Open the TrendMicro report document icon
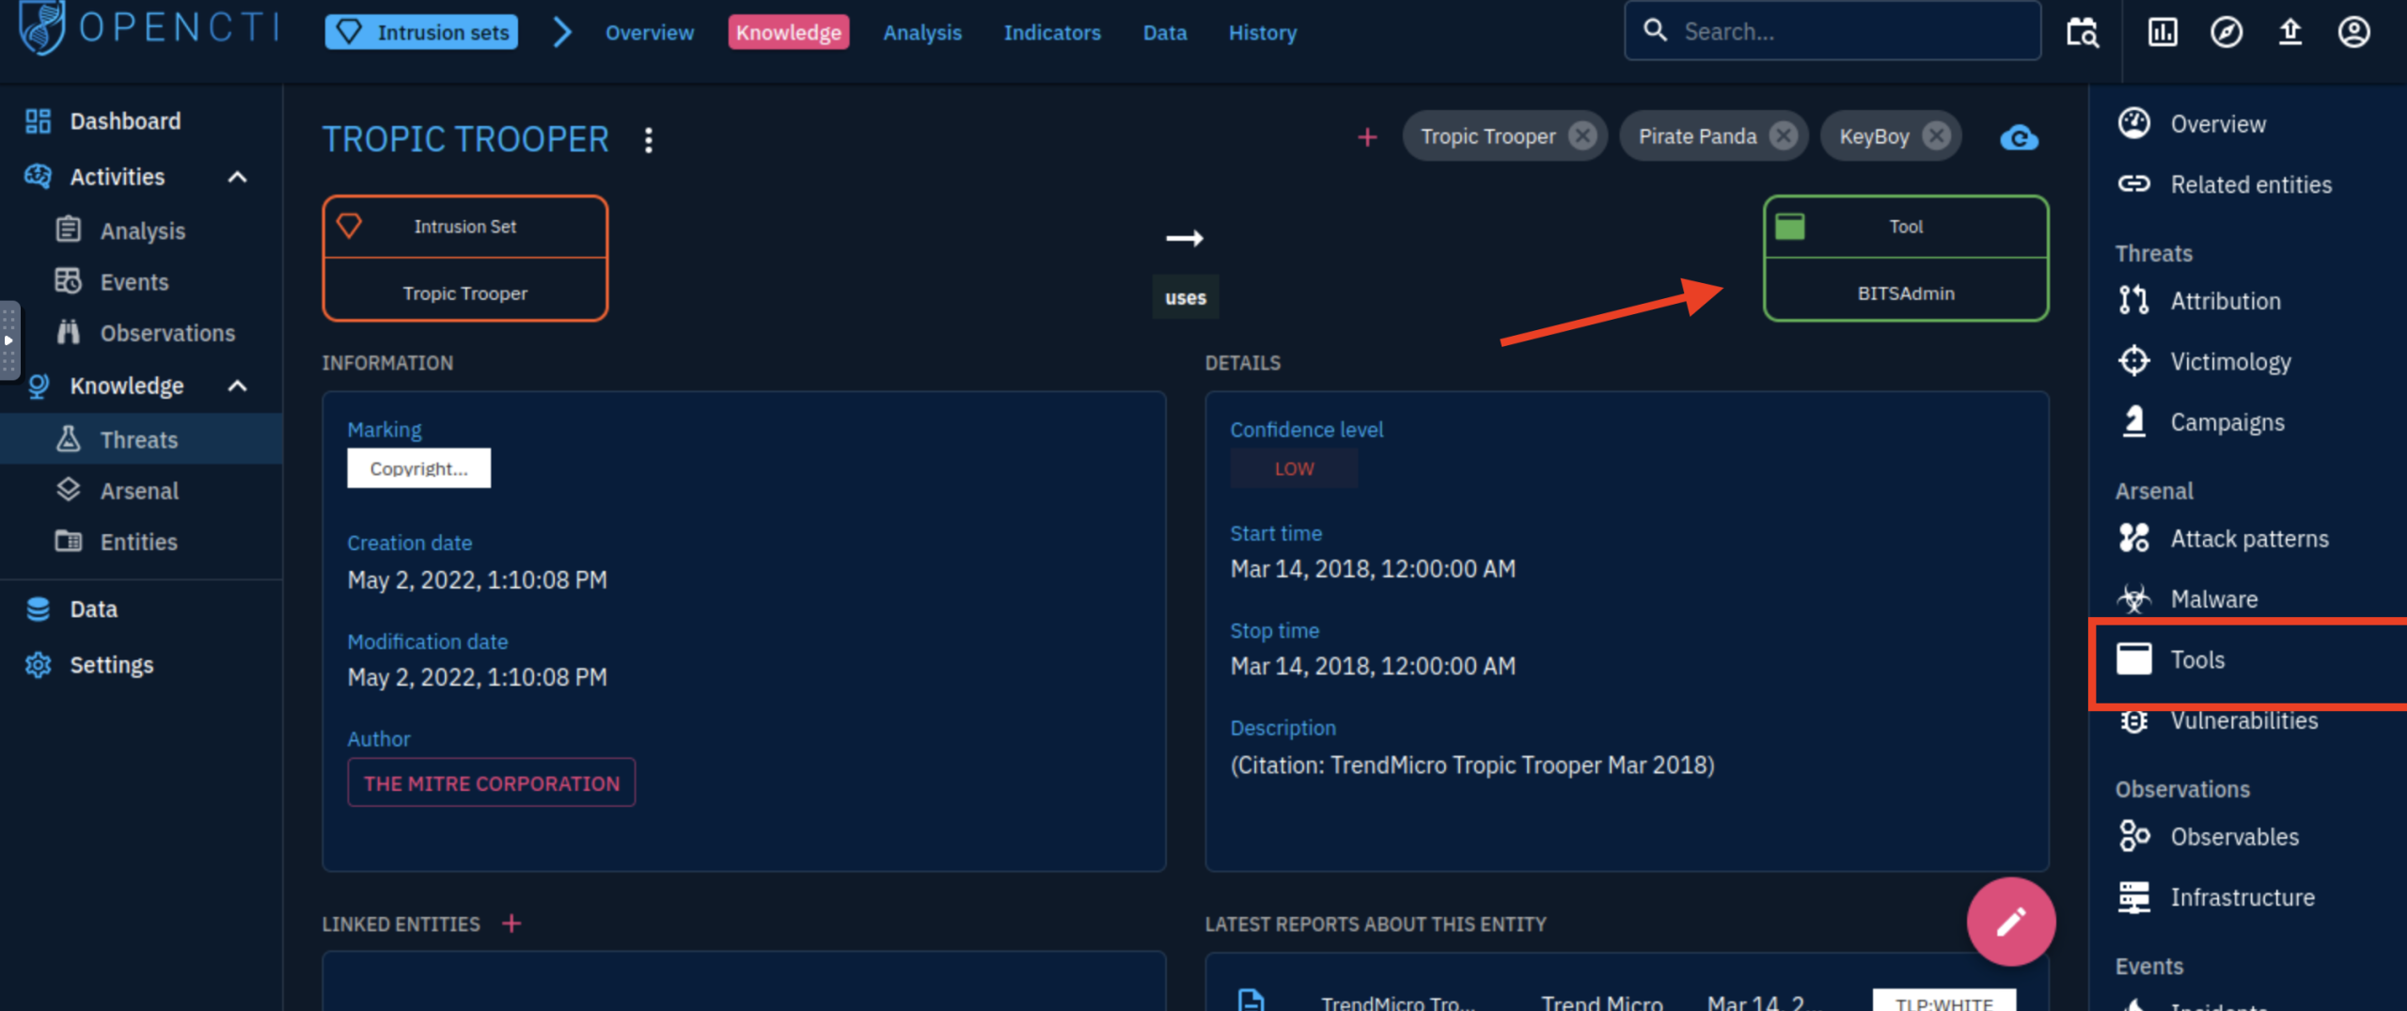Screen dimensions: 2407x1011 coord(1251,1001)
